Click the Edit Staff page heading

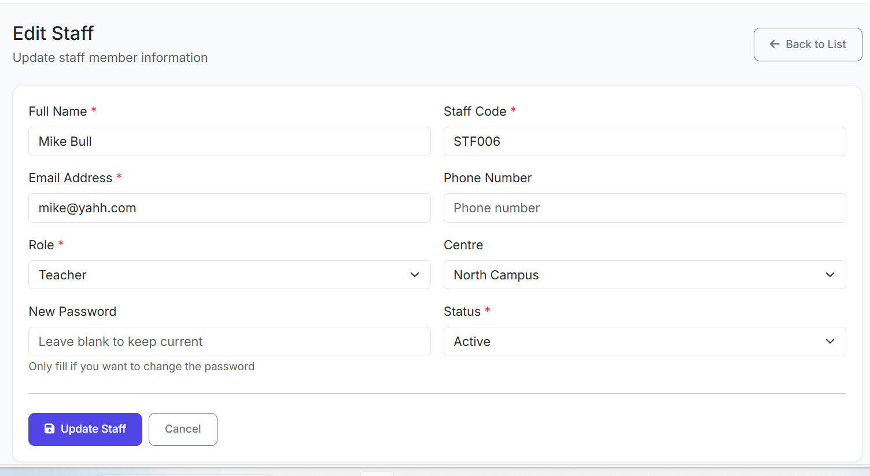[53, 34]
